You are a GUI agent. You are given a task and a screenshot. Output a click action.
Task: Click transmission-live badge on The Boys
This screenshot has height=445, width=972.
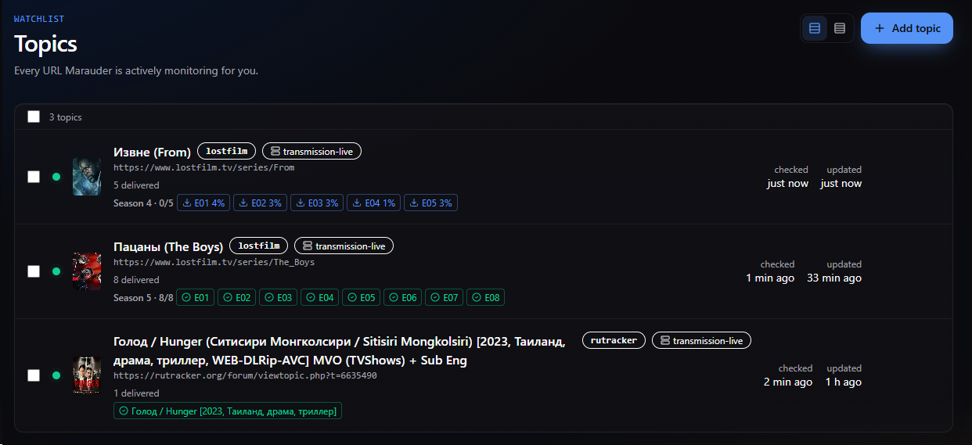pos(344,246)
